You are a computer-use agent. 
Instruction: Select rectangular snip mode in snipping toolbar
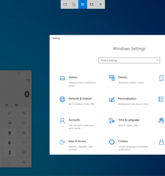pos(65,4)
